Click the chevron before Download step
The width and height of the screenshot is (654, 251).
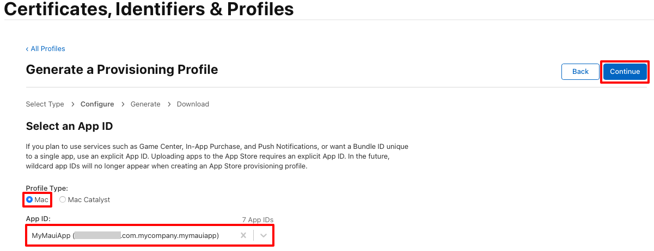[x=169, y=104]
